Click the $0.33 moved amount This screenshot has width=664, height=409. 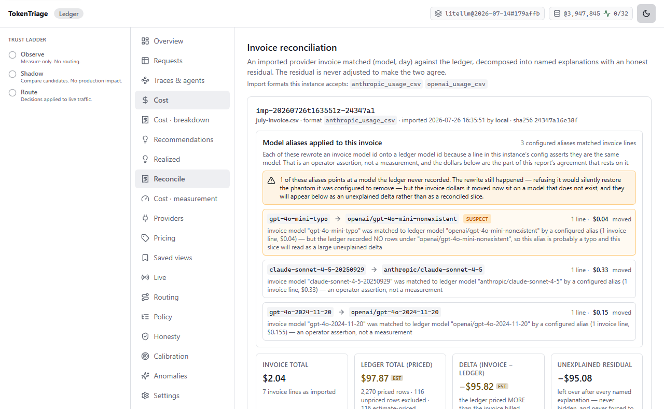tap(601, 270)
